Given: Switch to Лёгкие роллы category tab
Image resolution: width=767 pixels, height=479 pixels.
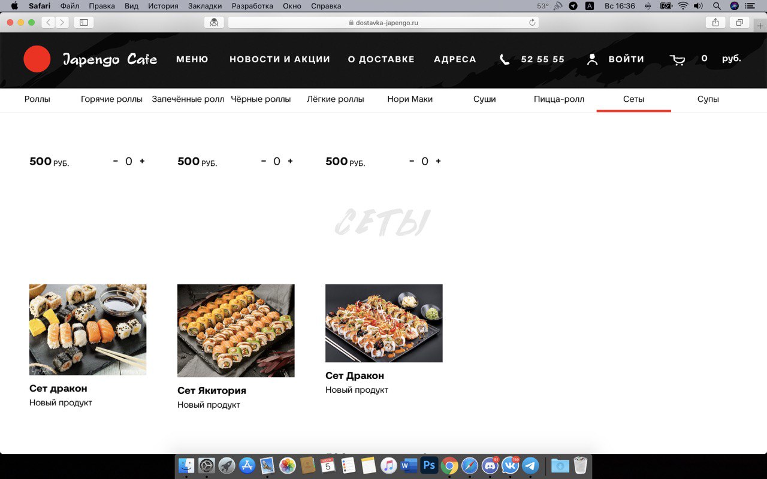Looking at the screenshot, I should [x=336, y=99].
